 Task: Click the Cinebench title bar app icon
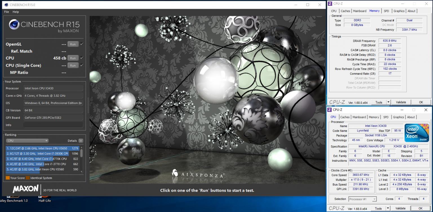pos(6,5)
